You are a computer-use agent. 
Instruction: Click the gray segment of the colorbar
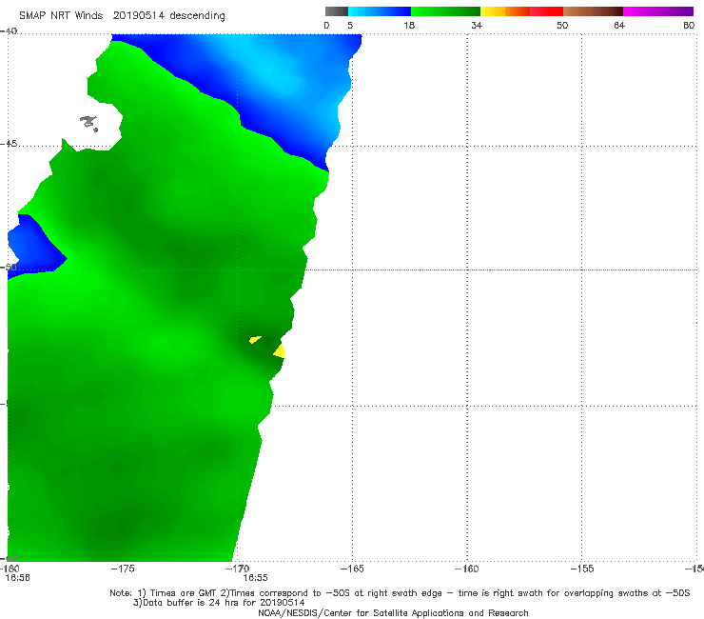[x=336, y=11]
